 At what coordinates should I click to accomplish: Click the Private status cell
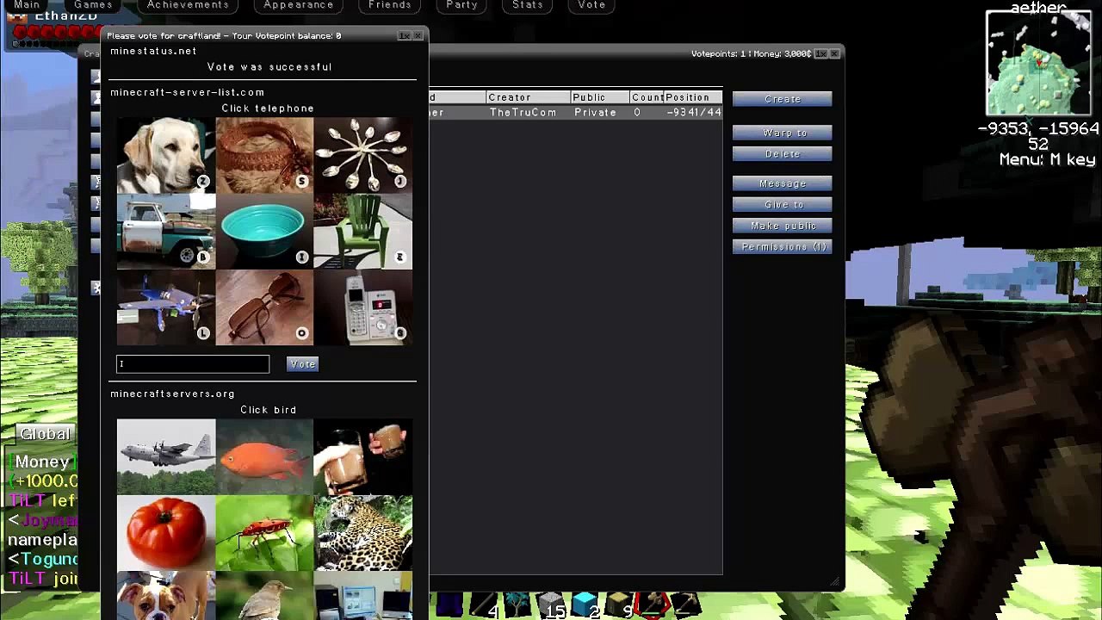pos(596,113)
